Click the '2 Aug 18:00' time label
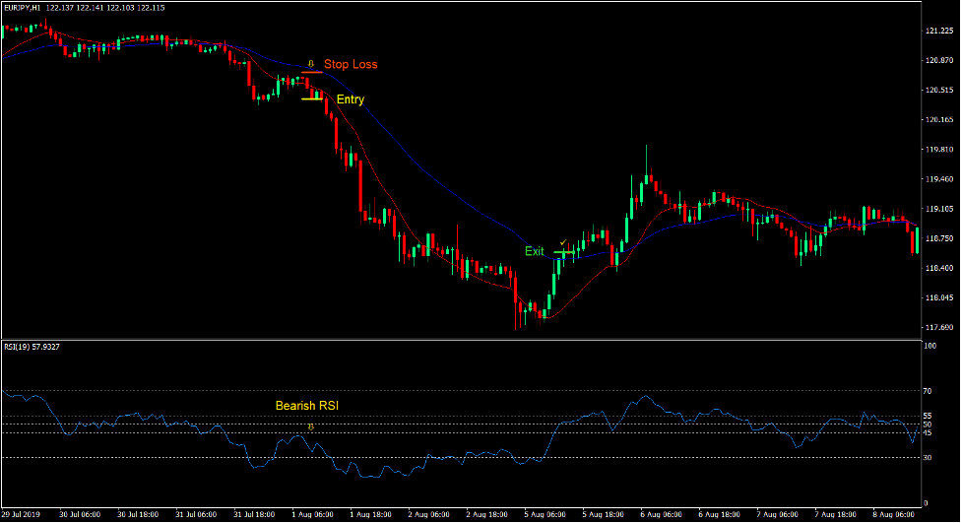This screenshot has height=523, width=962. [486, 514]
